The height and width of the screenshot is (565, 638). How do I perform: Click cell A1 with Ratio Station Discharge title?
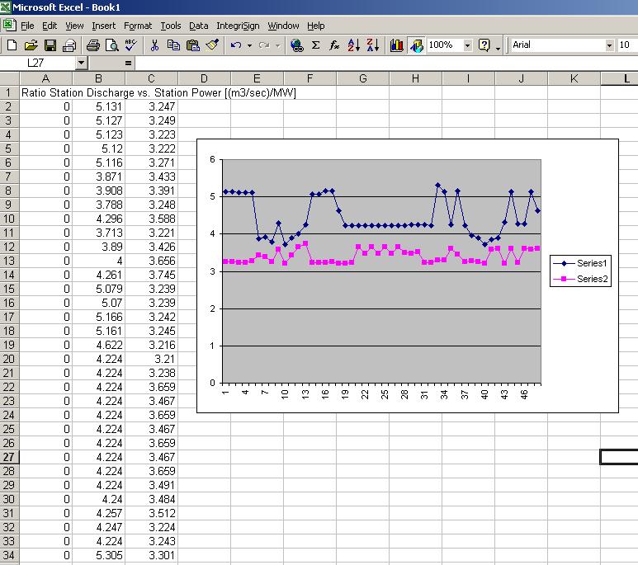(45, 93)
